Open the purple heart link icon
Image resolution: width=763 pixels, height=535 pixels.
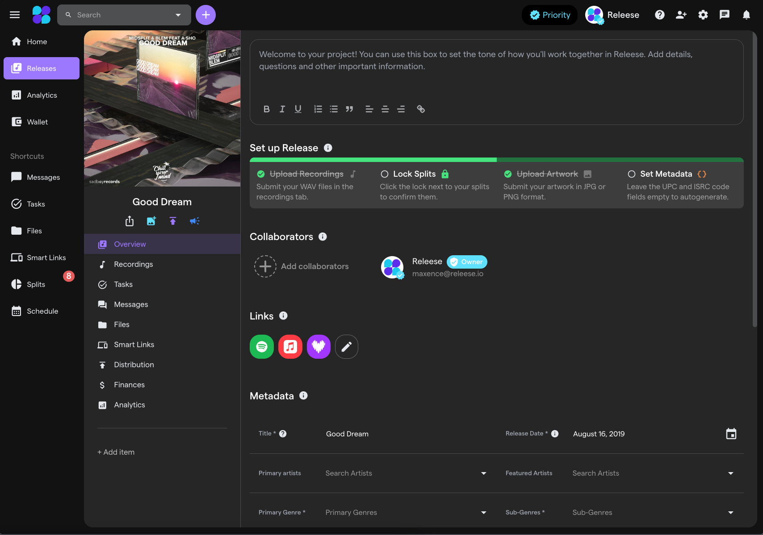(319, 346)
